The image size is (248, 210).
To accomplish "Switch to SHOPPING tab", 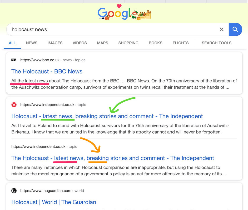I will point(128,43).
